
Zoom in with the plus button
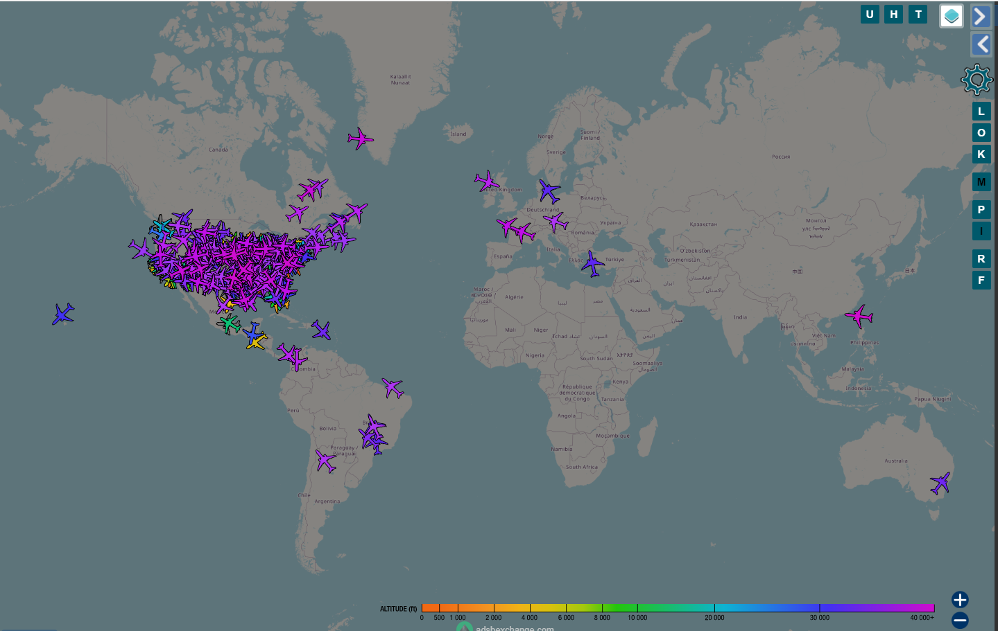(x=960, y=600)
